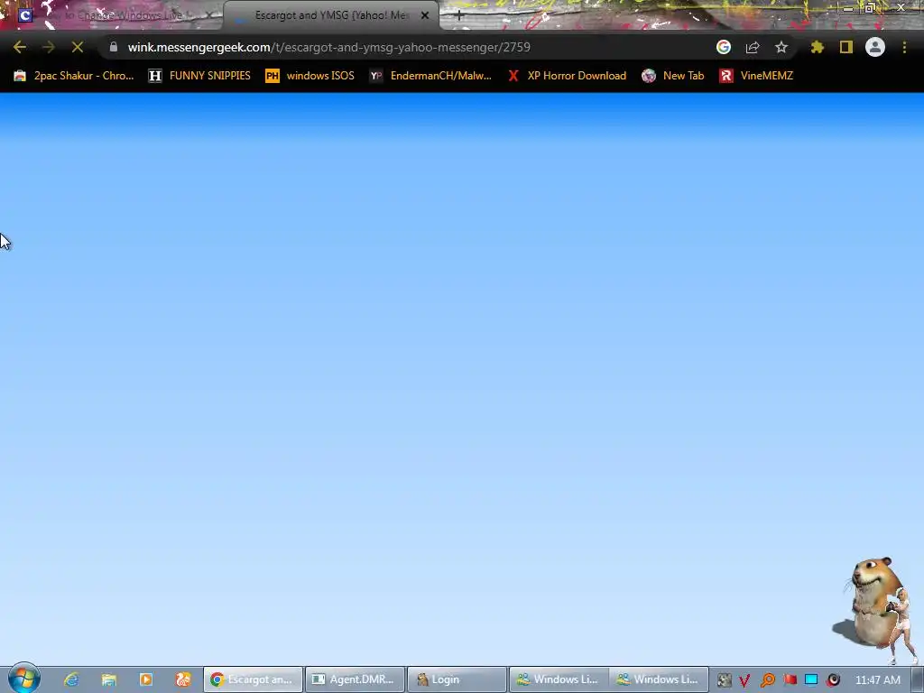Bookmark this page with the star
This screenshot has width=924, height=693.
(781, 47)
